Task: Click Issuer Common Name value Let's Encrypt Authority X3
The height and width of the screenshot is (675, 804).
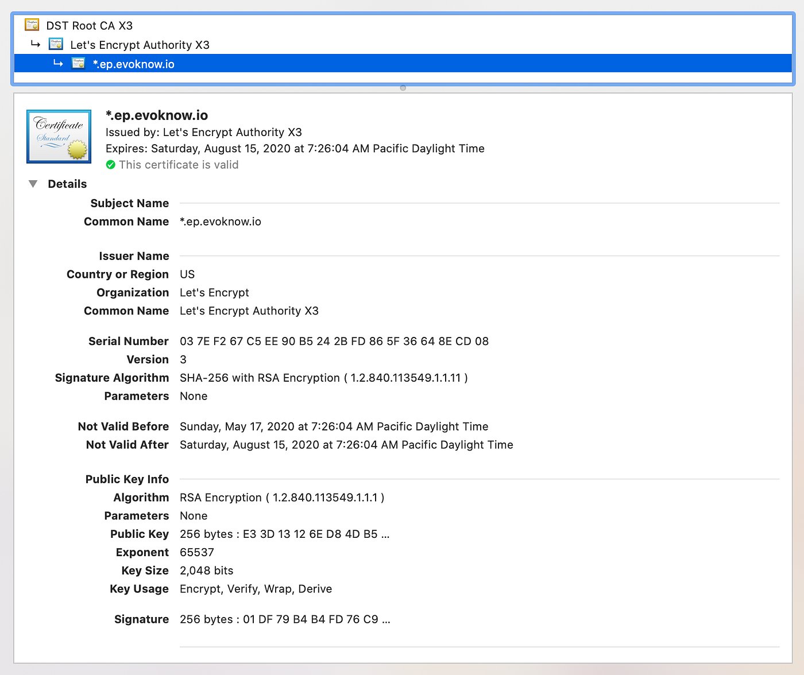Action: (x=249, y=311)
